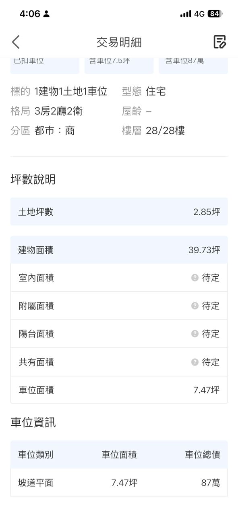Viewport: 238px width, 517px height.
Task: Tap the 車位類別 column header
Action: click(x=36, y=454)
